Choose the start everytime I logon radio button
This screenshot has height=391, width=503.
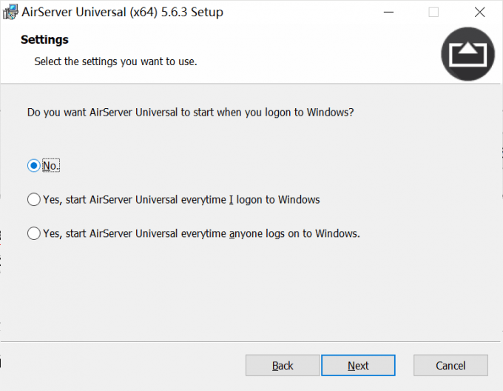(33, 199)
